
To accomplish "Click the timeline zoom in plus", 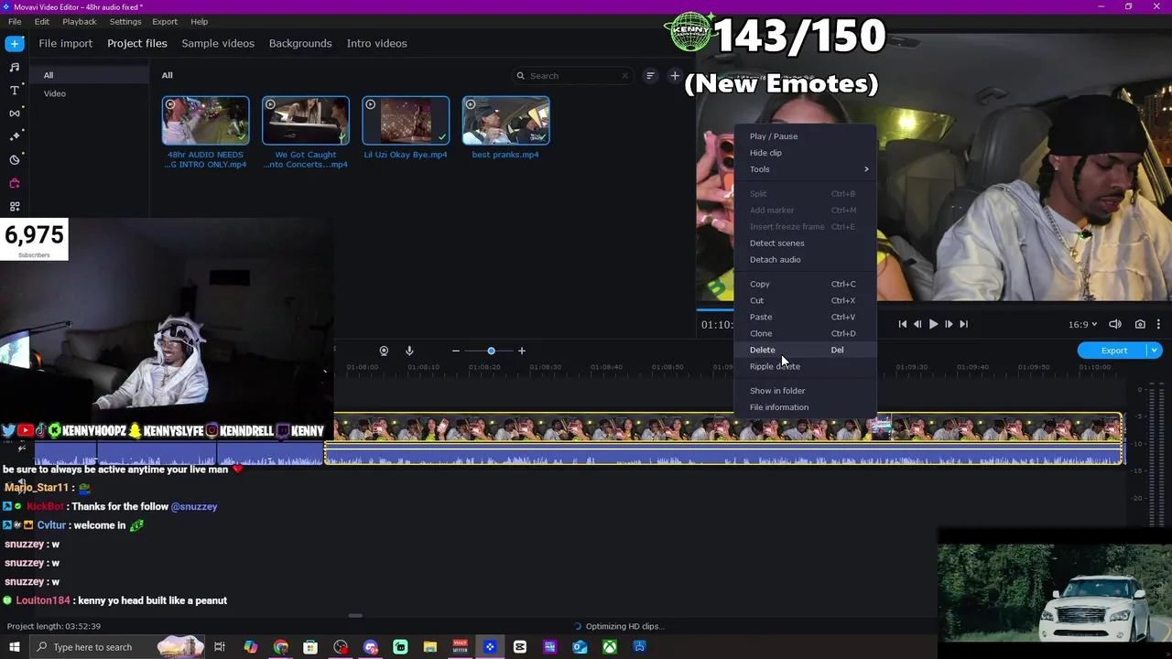I will click(522, 351).
